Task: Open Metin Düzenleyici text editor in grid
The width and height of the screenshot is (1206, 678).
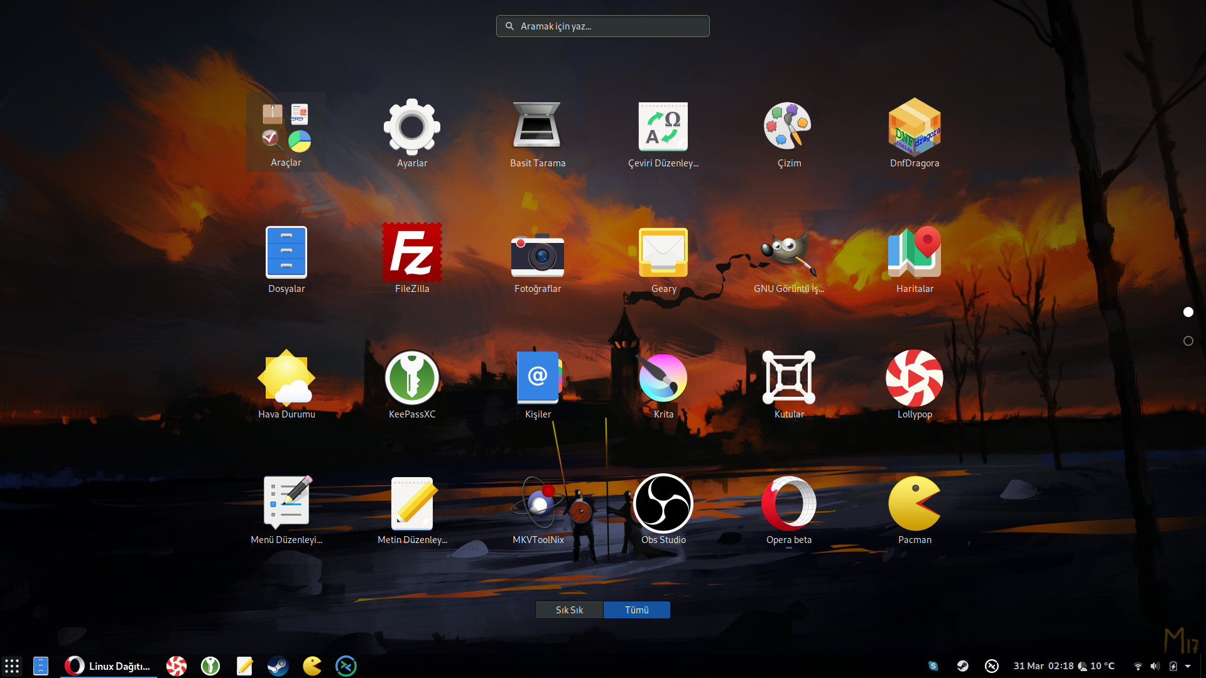Action: coord(412,509)
